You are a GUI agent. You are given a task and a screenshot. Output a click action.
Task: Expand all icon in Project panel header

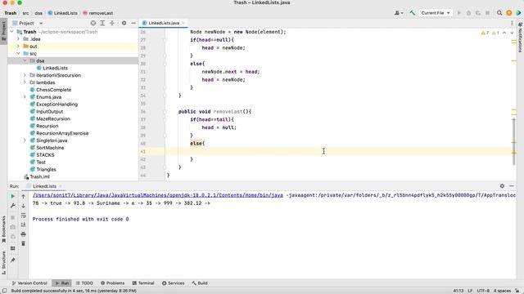coord(102,23)
